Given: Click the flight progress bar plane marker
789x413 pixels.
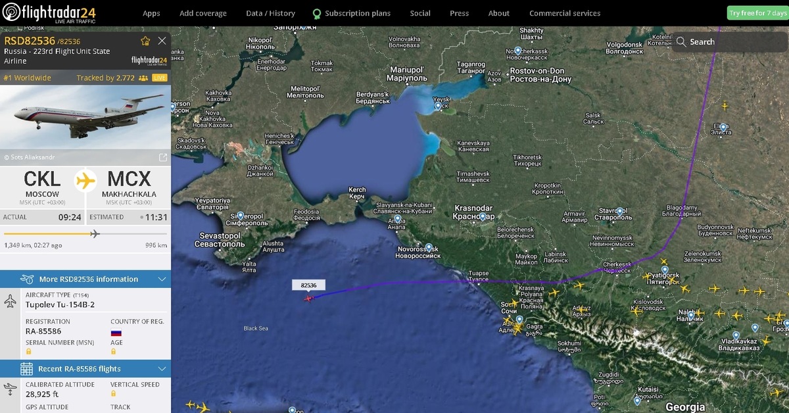Looking at the screenshot, I should click(95, 233).
